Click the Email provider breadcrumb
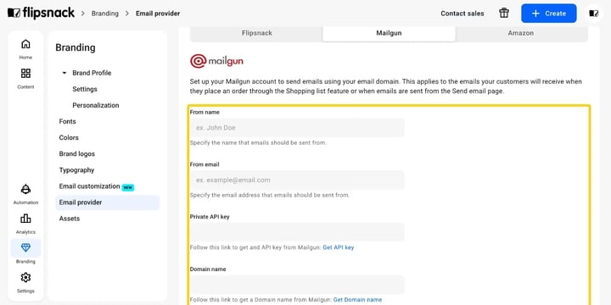The image size is (611, 305). click(158, 14)
